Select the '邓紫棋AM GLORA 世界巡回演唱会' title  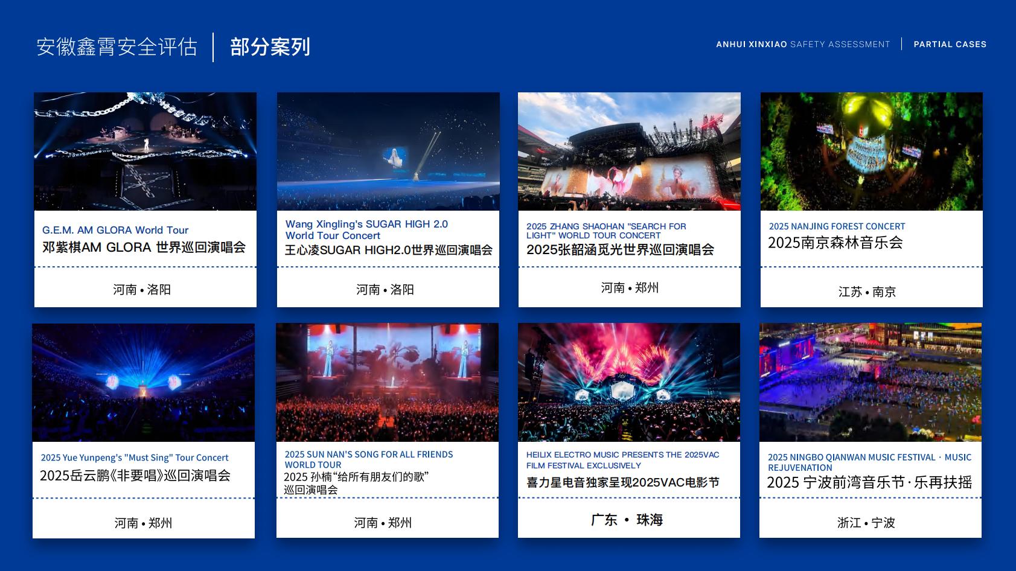coord(144,247)
